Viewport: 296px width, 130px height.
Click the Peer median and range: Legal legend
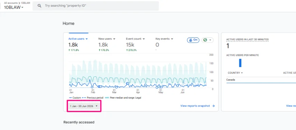123,98
